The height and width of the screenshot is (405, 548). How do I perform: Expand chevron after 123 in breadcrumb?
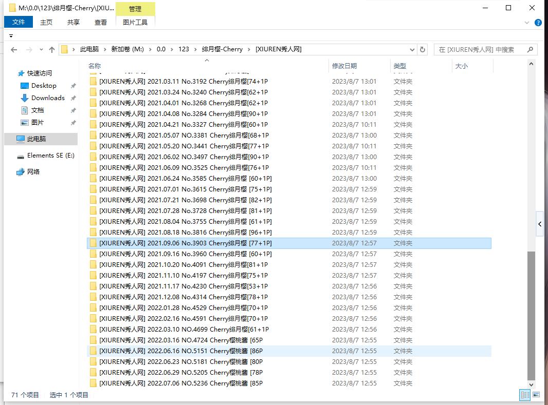click(195, 50)
